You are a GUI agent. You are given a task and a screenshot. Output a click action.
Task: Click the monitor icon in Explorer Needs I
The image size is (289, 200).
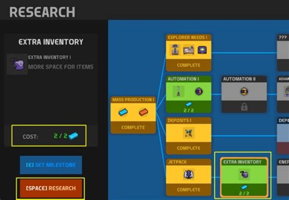[x=202, y=50]
